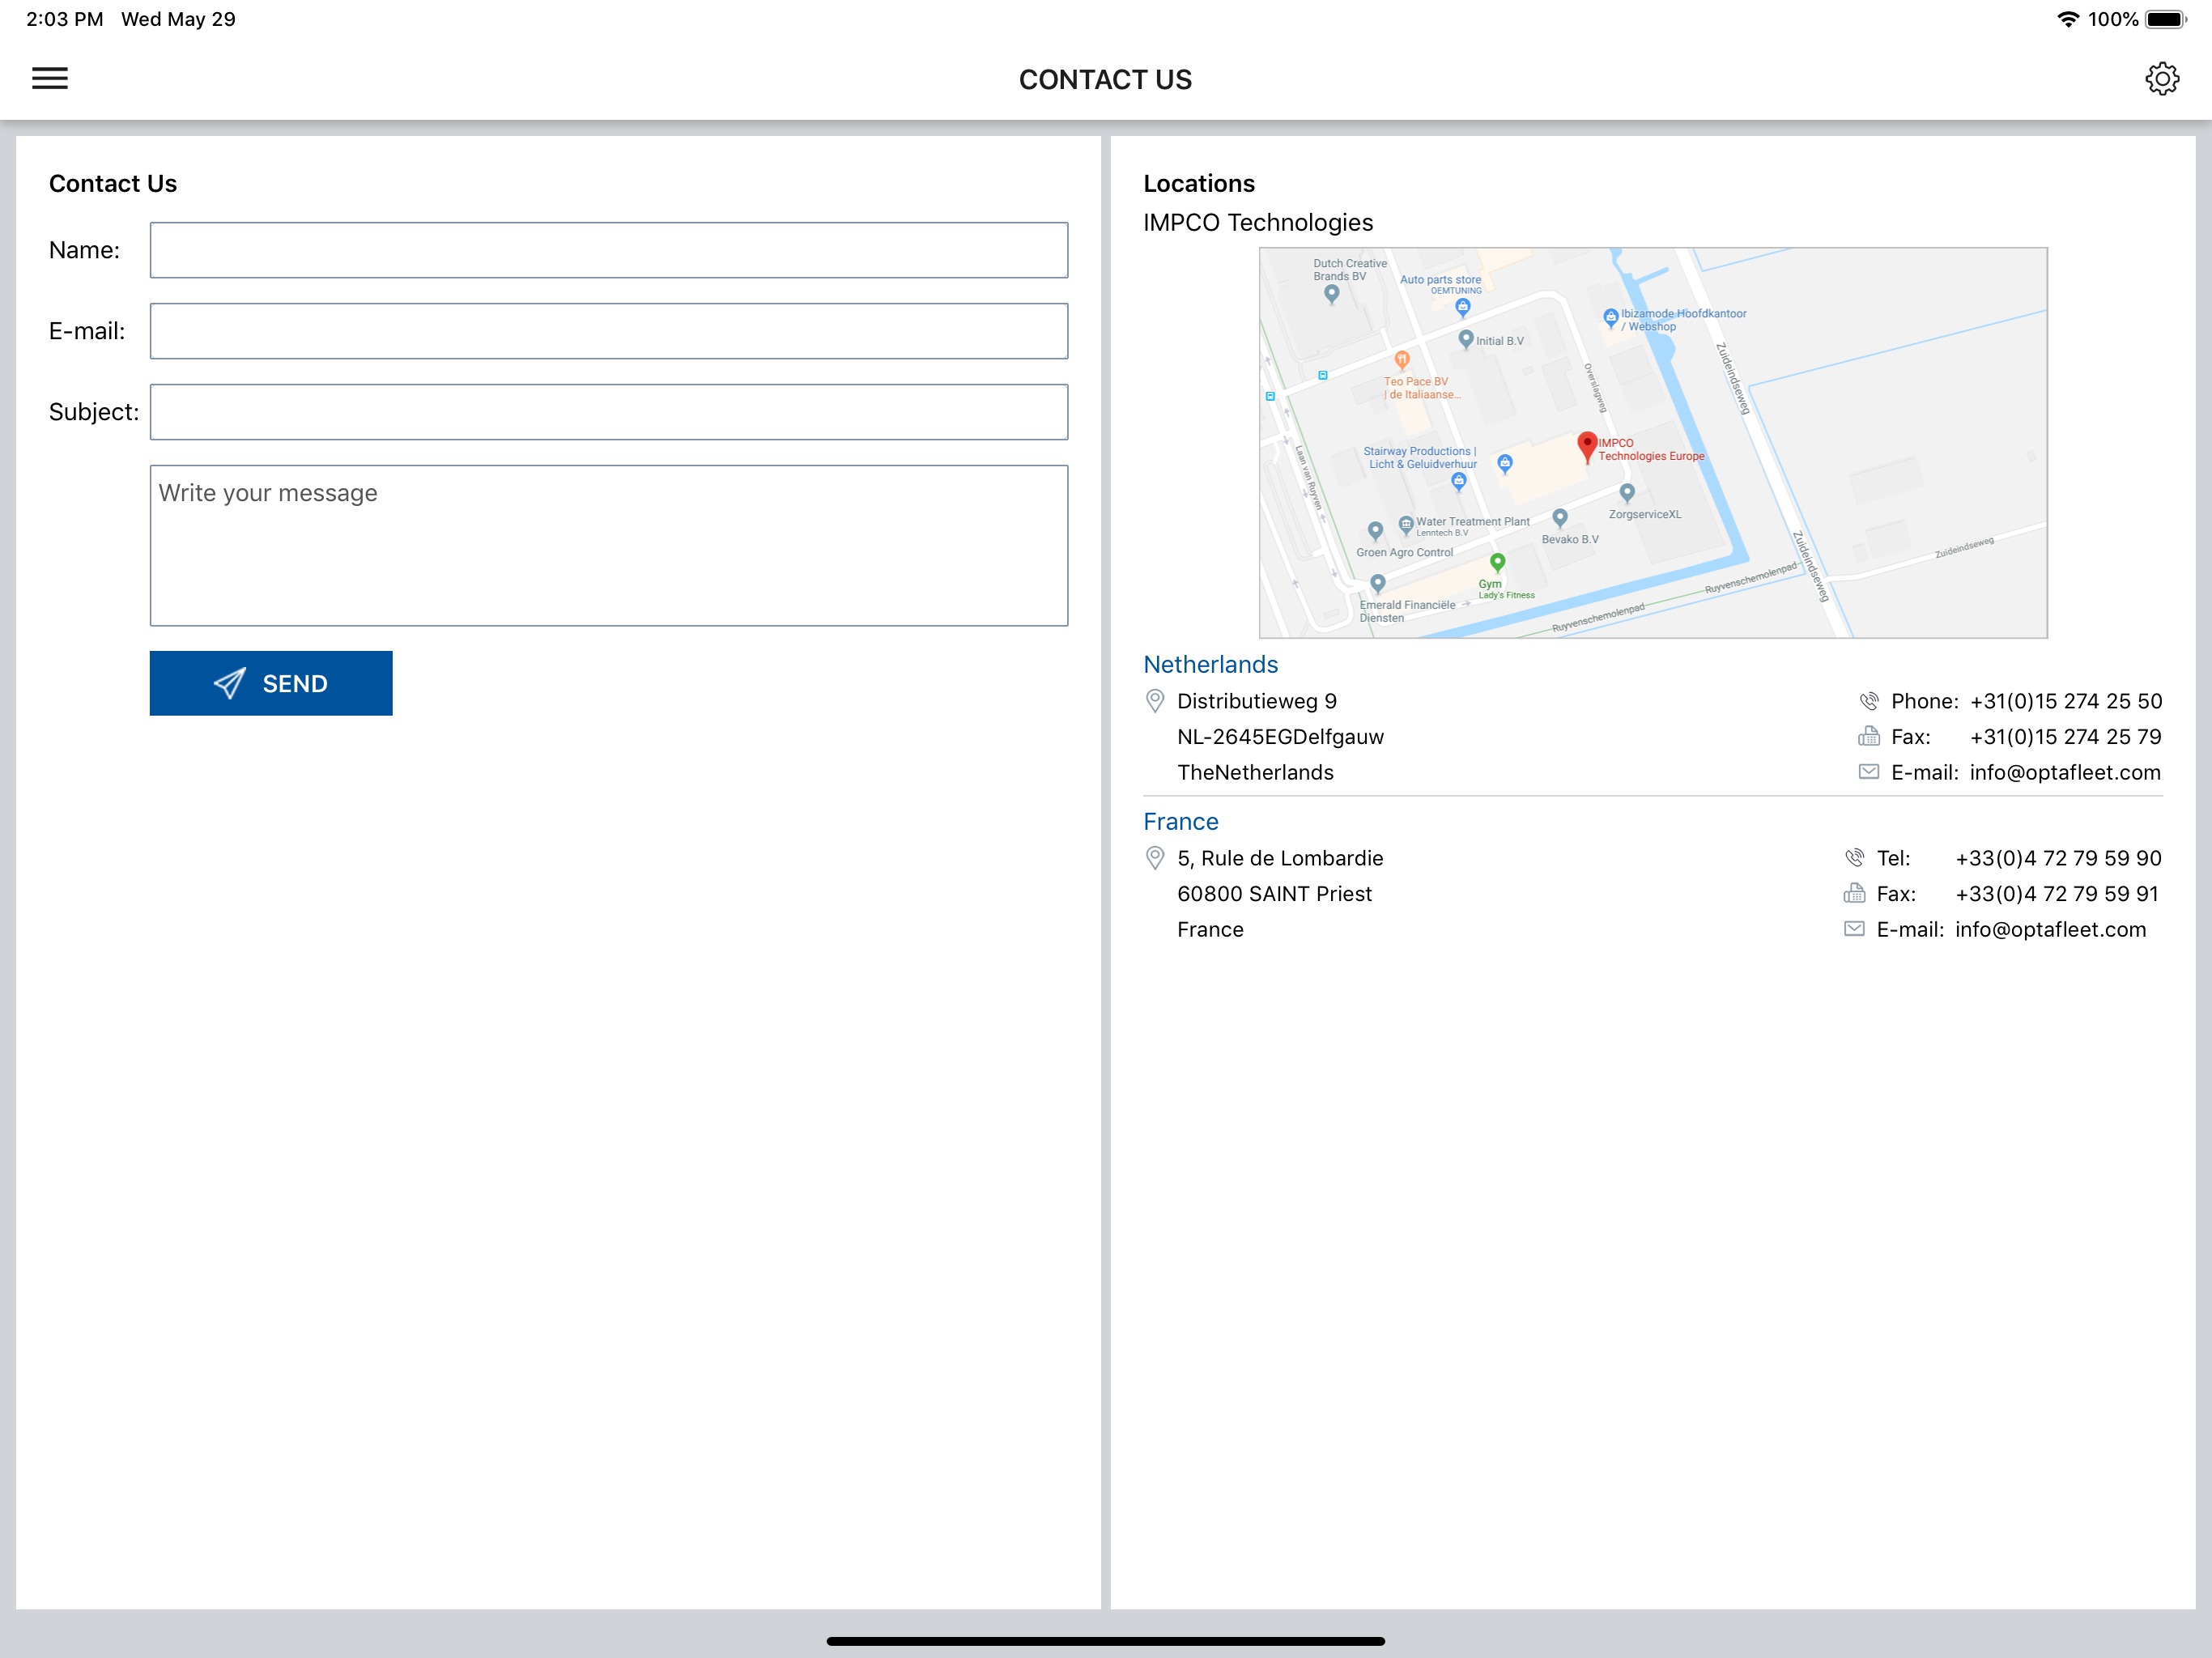The height and width of the screenshot is (1658, 2212).
Task: Click the Bevako B.V map marker
Action: coord(1560,518)
